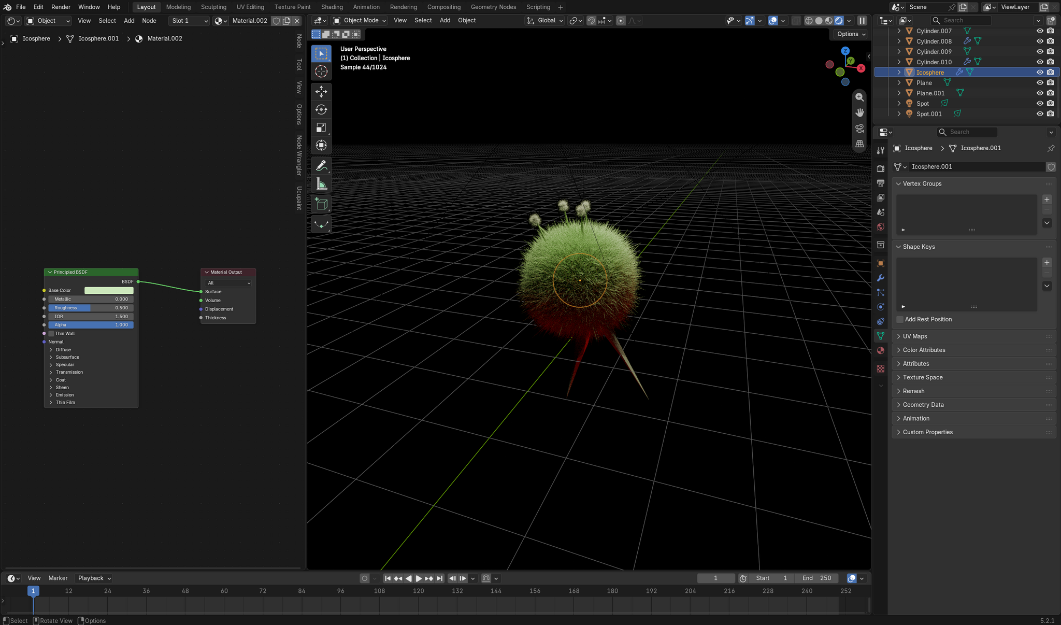Open the Output properties tab
This screenshot has height=625, width=1061.
click(880, 183)
